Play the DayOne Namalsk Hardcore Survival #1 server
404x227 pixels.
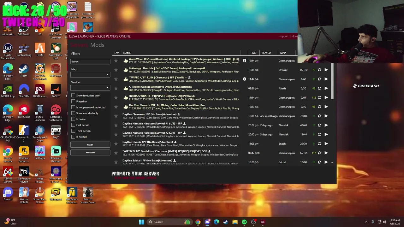326,125
